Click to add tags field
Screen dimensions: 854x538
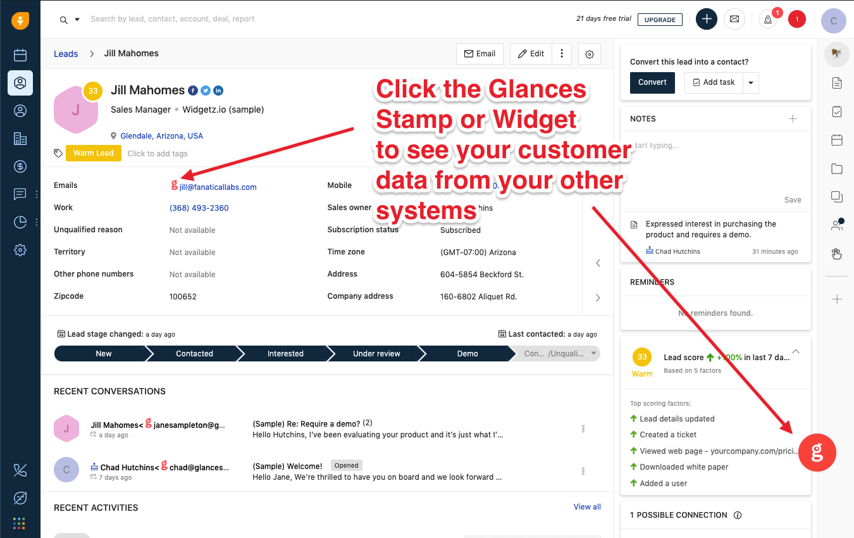[158, 153]
